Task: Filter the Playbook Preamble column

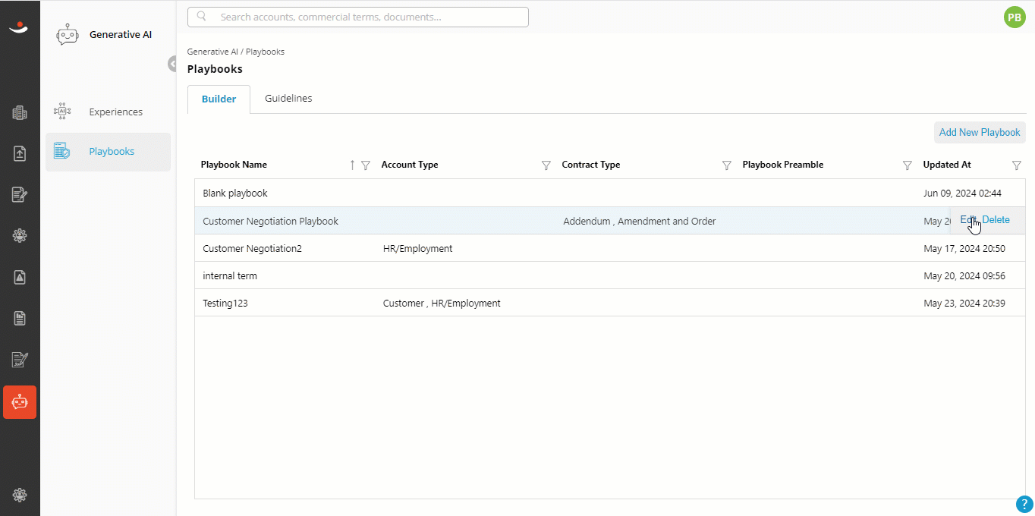Action: [x=908, y=165]
